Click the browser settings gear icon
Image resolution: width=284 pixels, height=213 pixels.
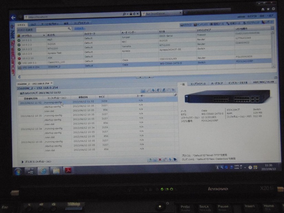point(273,9)
